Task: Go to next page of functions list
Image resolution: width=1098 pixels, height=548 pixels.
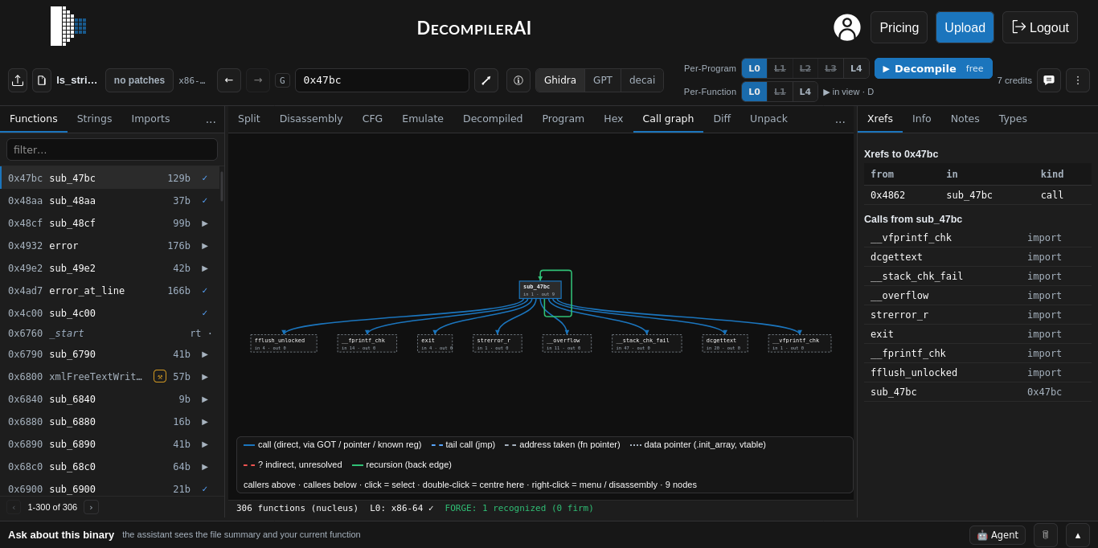Action: coord(91,507)
